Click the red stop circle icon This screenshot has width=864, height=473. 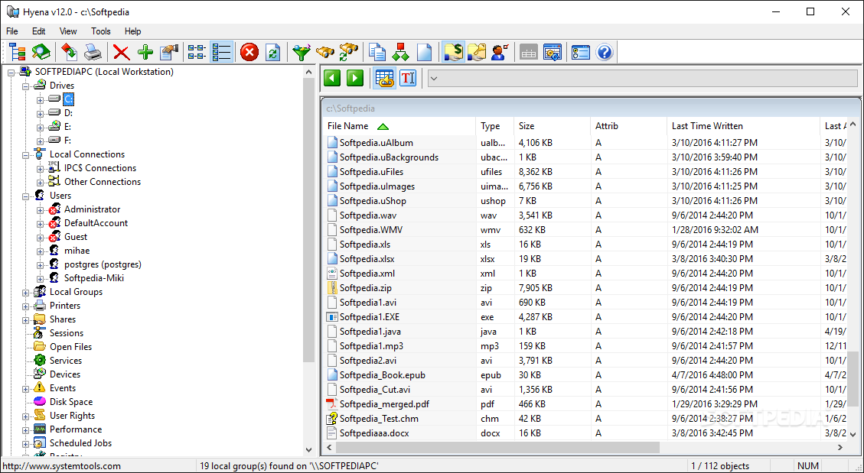click(249, 53)
